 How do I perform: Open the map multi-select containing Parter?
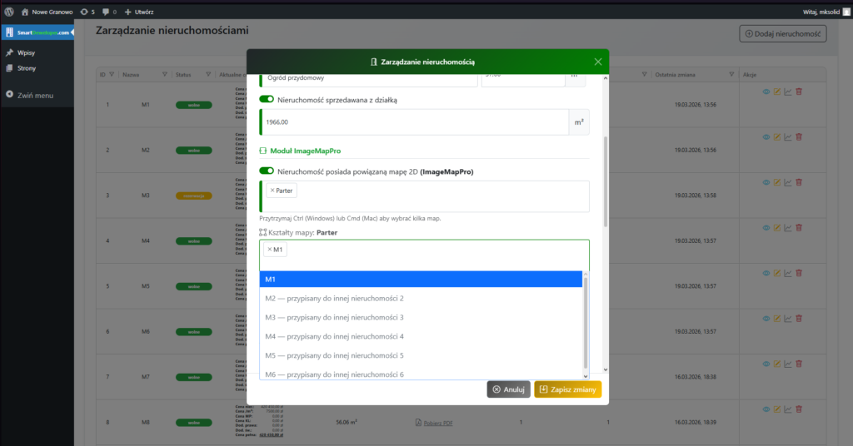point(424,196)
